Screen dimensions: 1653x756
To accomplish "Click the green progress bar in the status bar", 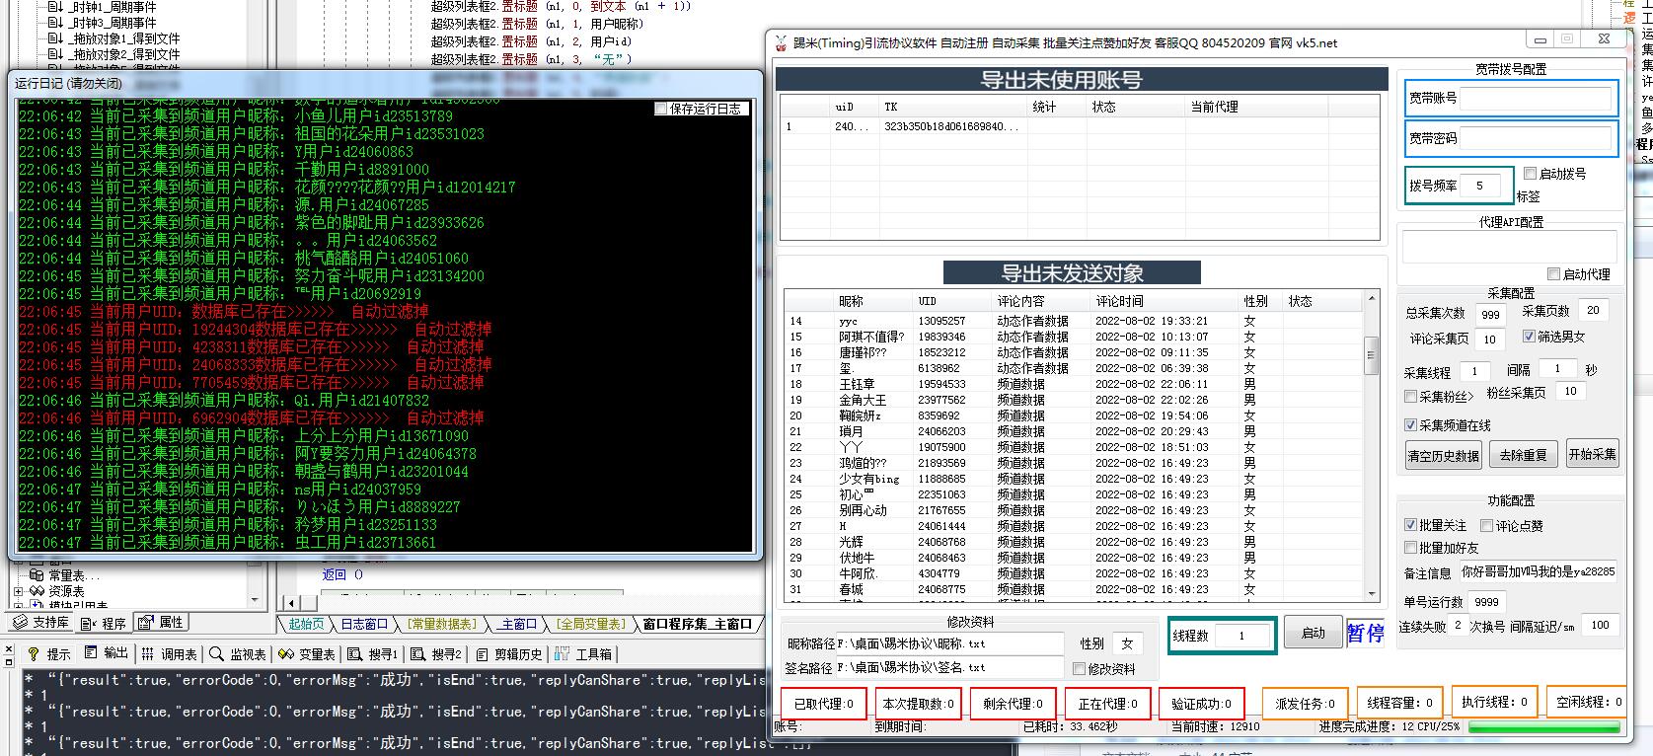I will pos(1543,727).
